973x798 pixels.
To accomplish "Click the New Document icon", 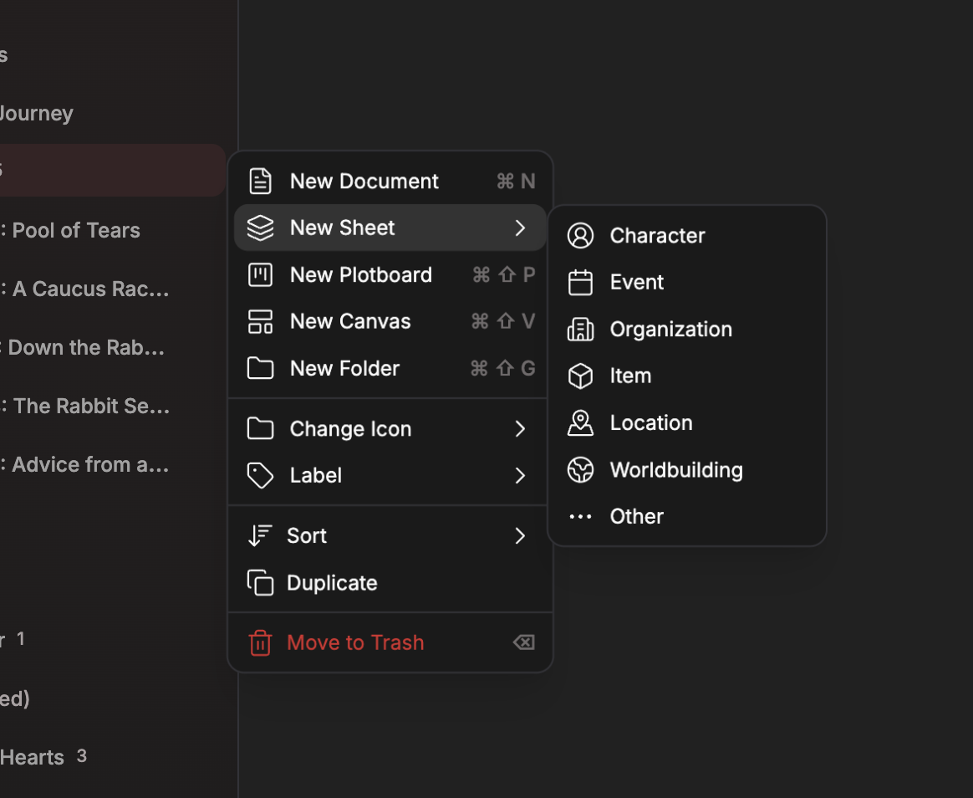I will coord(260,181).
